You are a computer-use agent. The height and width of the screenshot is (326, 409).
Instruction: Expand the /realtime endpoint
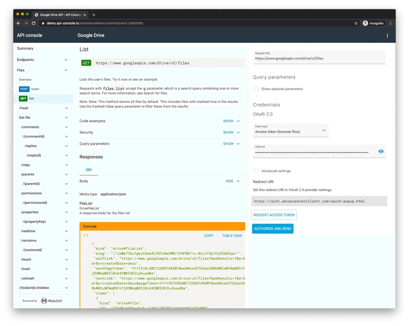click(x=66, y=231)
